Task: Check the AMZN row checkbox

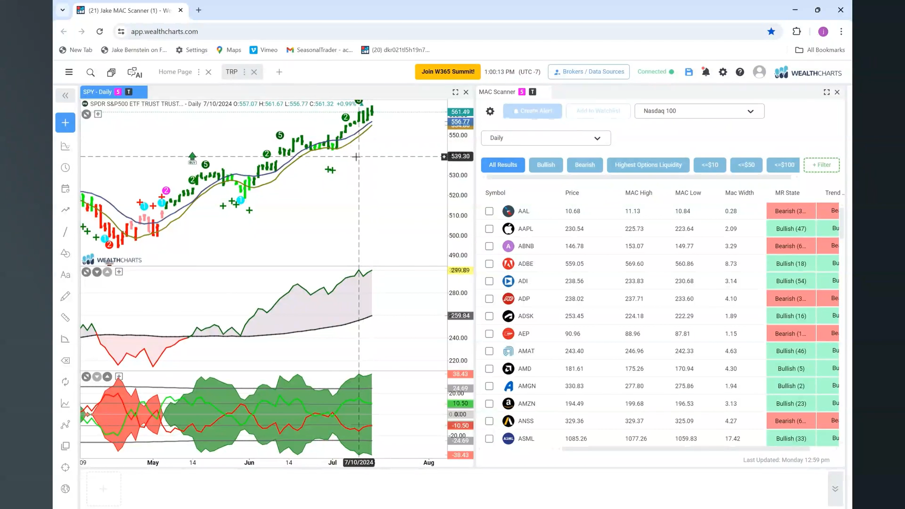Action: 489,404
